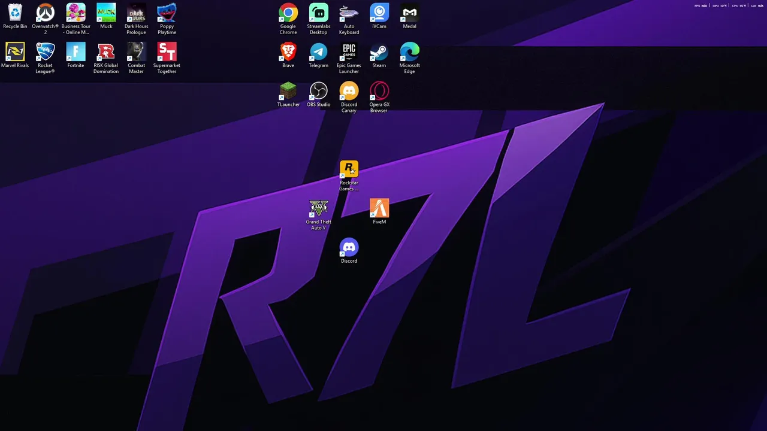
Task: Open the FiveM shortcut
Action: 379,211
